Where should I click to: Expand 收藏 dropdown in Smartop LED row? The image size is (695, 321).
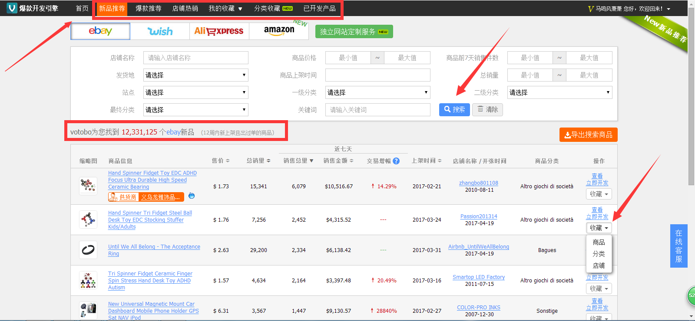(599, 288)
